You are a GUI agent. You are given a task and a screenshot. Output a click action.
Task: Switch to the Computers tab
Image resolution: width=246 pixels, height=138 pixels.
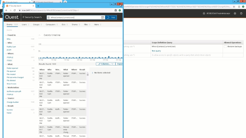[52, 25]
